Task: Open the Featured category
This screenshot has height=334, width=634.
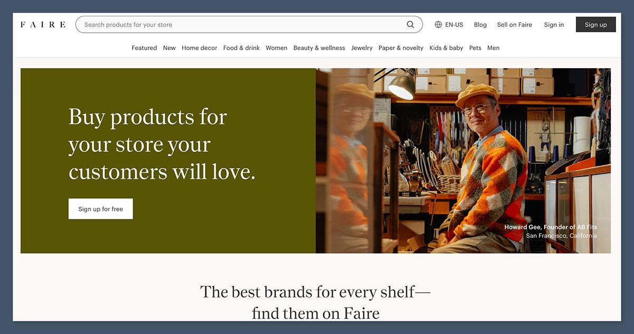Action: click(x=144, y=48)
